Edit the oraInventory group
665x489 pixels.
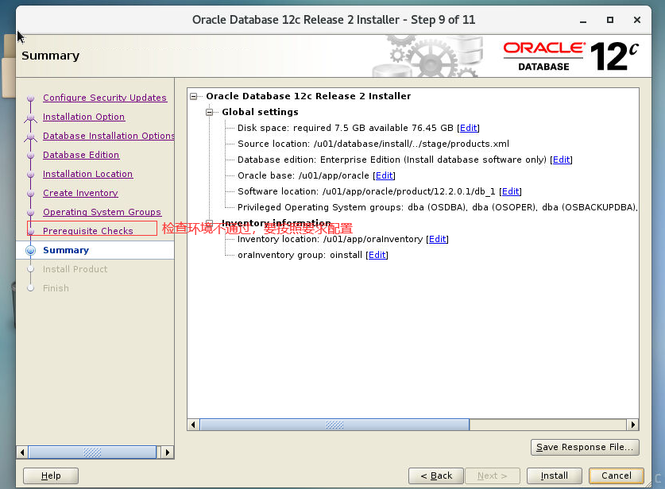point(377,255)
